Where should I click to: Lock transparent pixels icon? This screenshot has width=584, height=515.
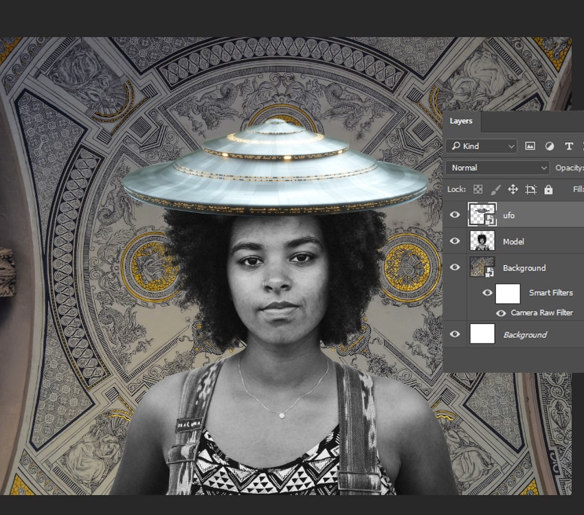(478, 190)
